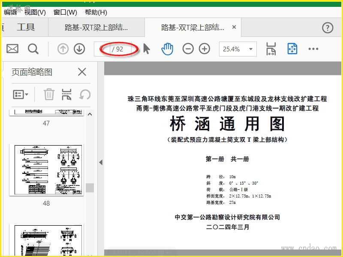
Task: Click the envelope email icon
Action: coord(12,49)
